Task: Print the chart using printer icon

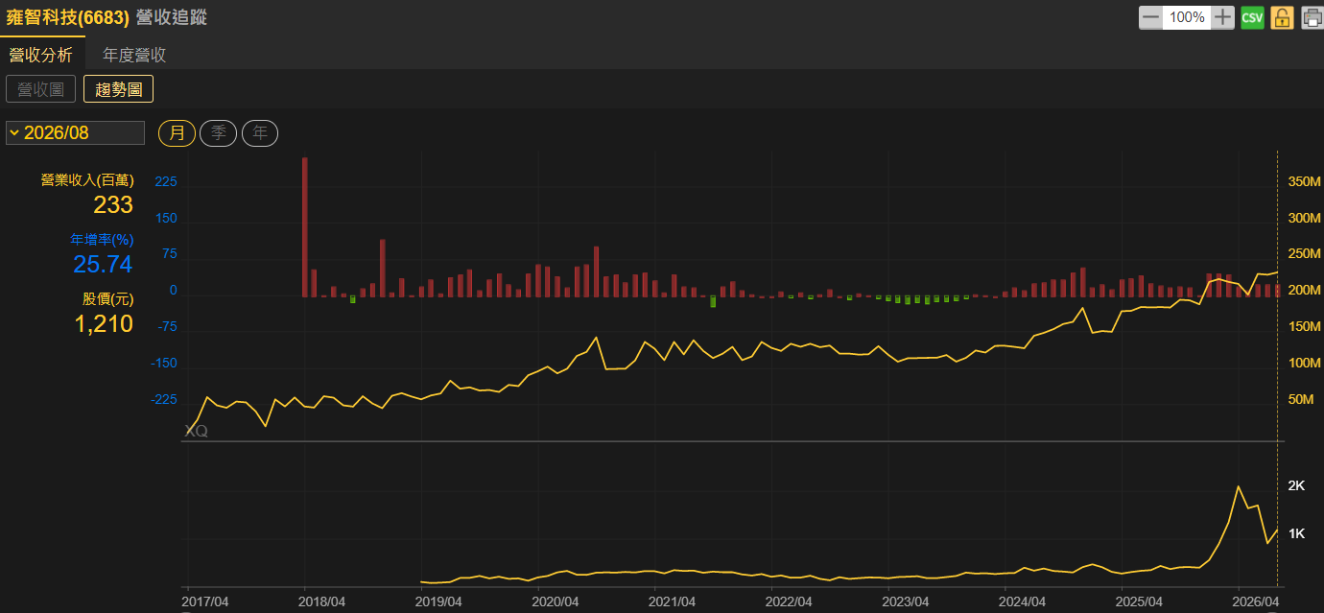Action: [1312, 17]
